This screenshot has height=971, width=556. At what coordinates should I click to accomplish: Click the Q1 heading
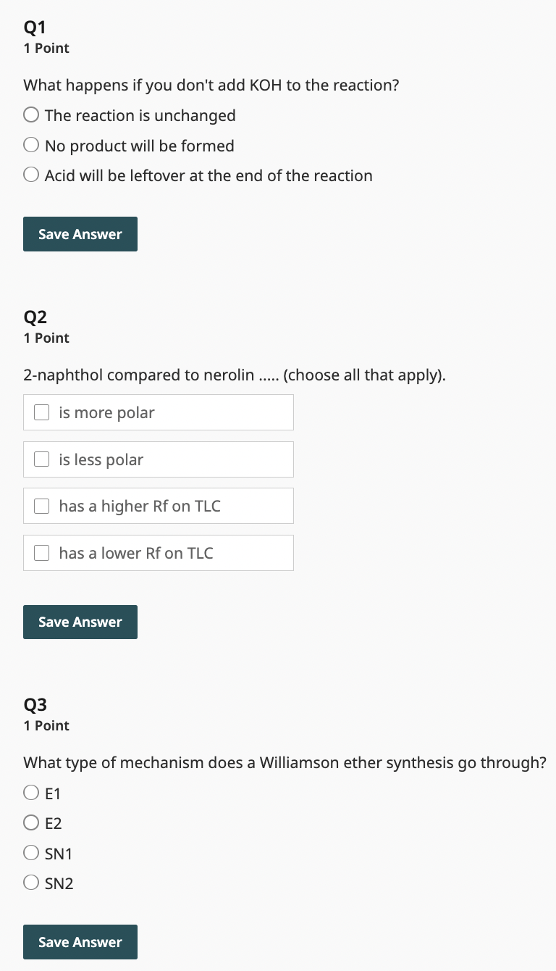35,27
